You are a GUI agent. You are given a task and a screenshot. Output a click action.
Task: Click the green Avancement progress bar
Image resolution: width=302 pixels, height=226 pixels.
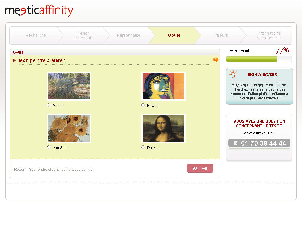pyautogui.click(x=259, y=59)
